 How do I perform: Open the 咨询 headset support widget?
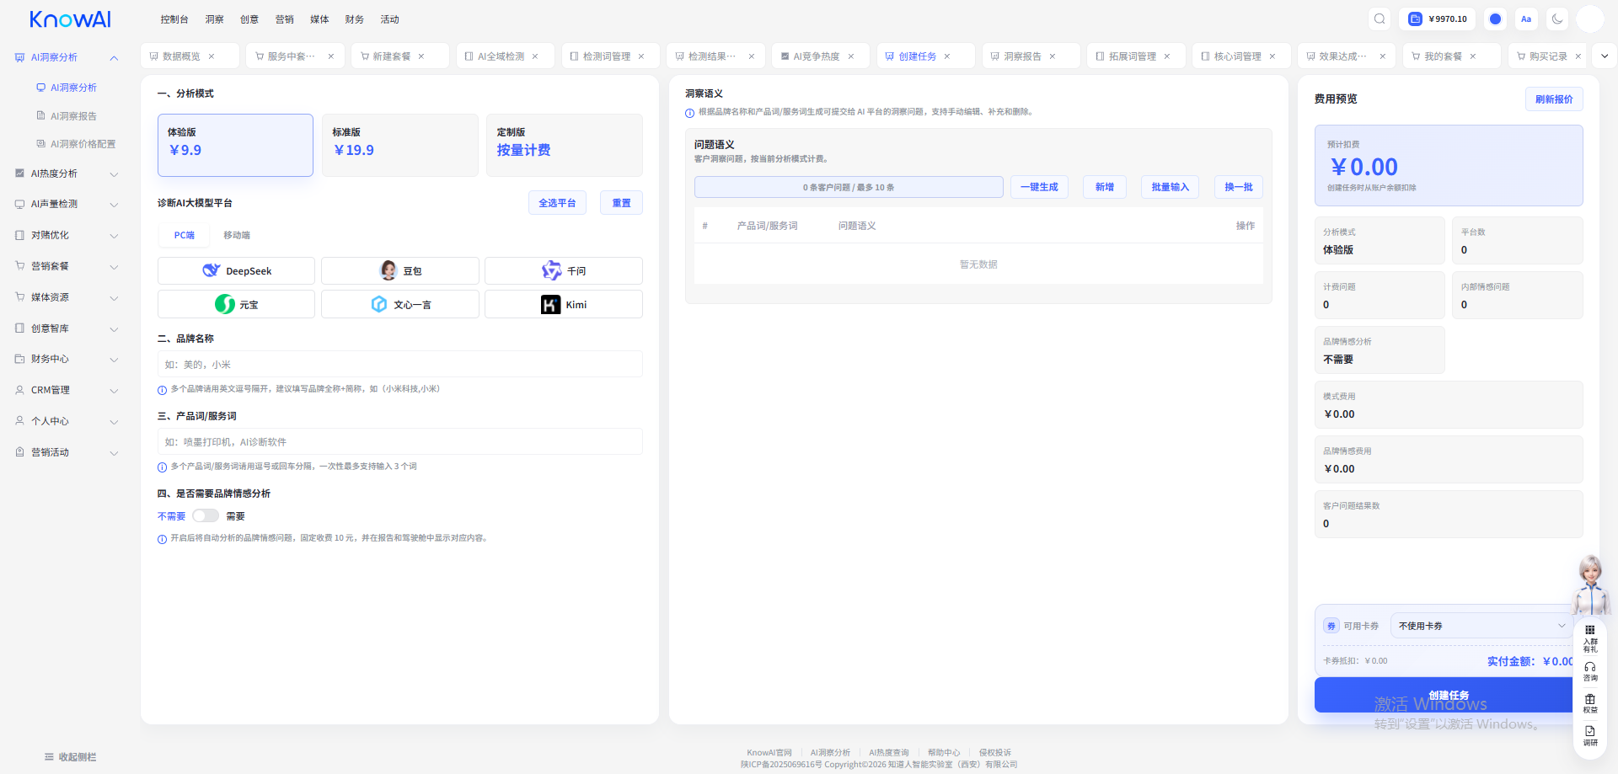click(1590, 671)
